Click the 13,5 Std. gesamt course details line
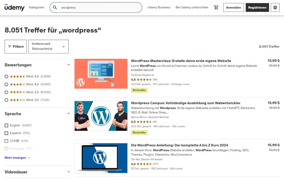The height and width of the screenshot is (180, 284). click(160, 84)
